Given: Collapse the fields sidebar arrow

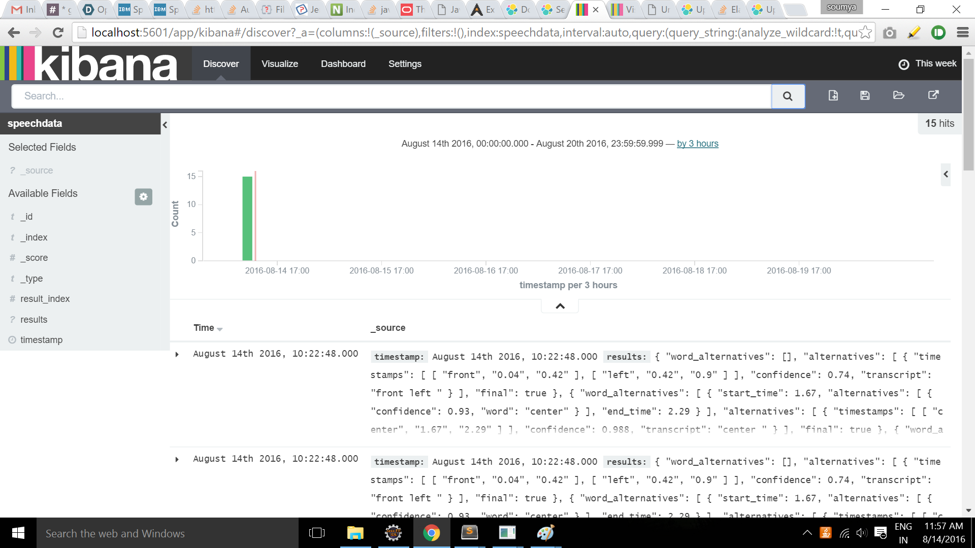Looking at the screenshot, I should [x=165, y=125].
